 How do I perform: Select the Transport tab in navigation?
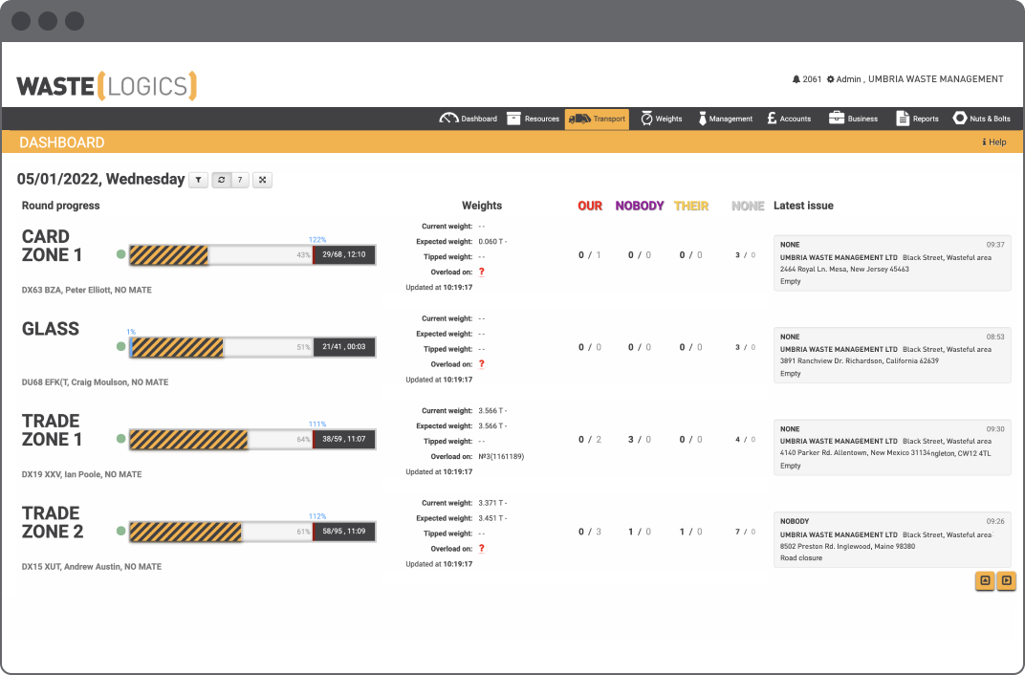[597, 119]
